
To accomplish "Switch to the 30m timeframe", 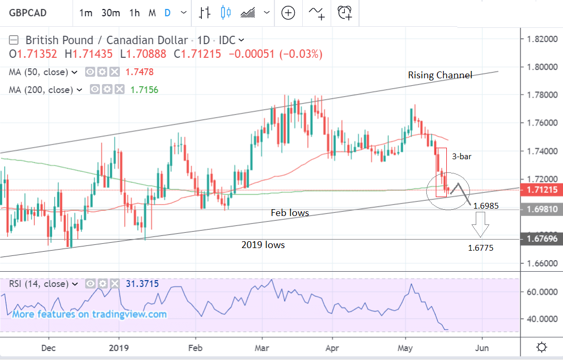I will [x=110, y=13].
